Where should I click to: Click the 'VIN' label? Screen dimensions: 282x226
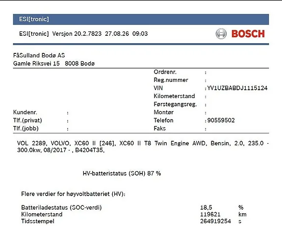(x=158, y=88)
